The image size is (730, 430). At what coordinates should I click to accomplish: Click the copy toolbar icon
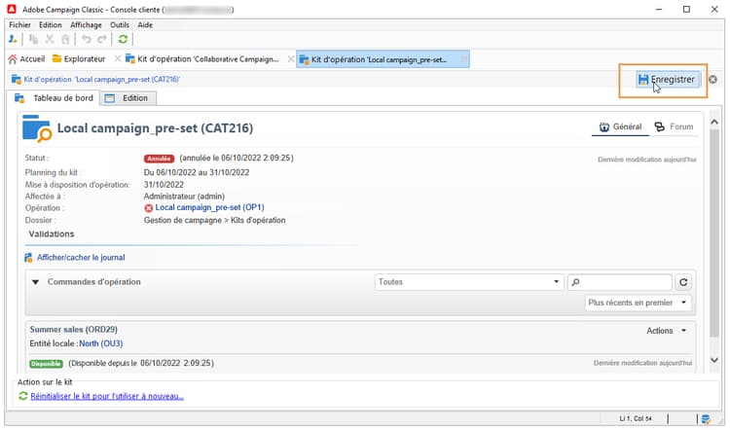pos(33,39)
